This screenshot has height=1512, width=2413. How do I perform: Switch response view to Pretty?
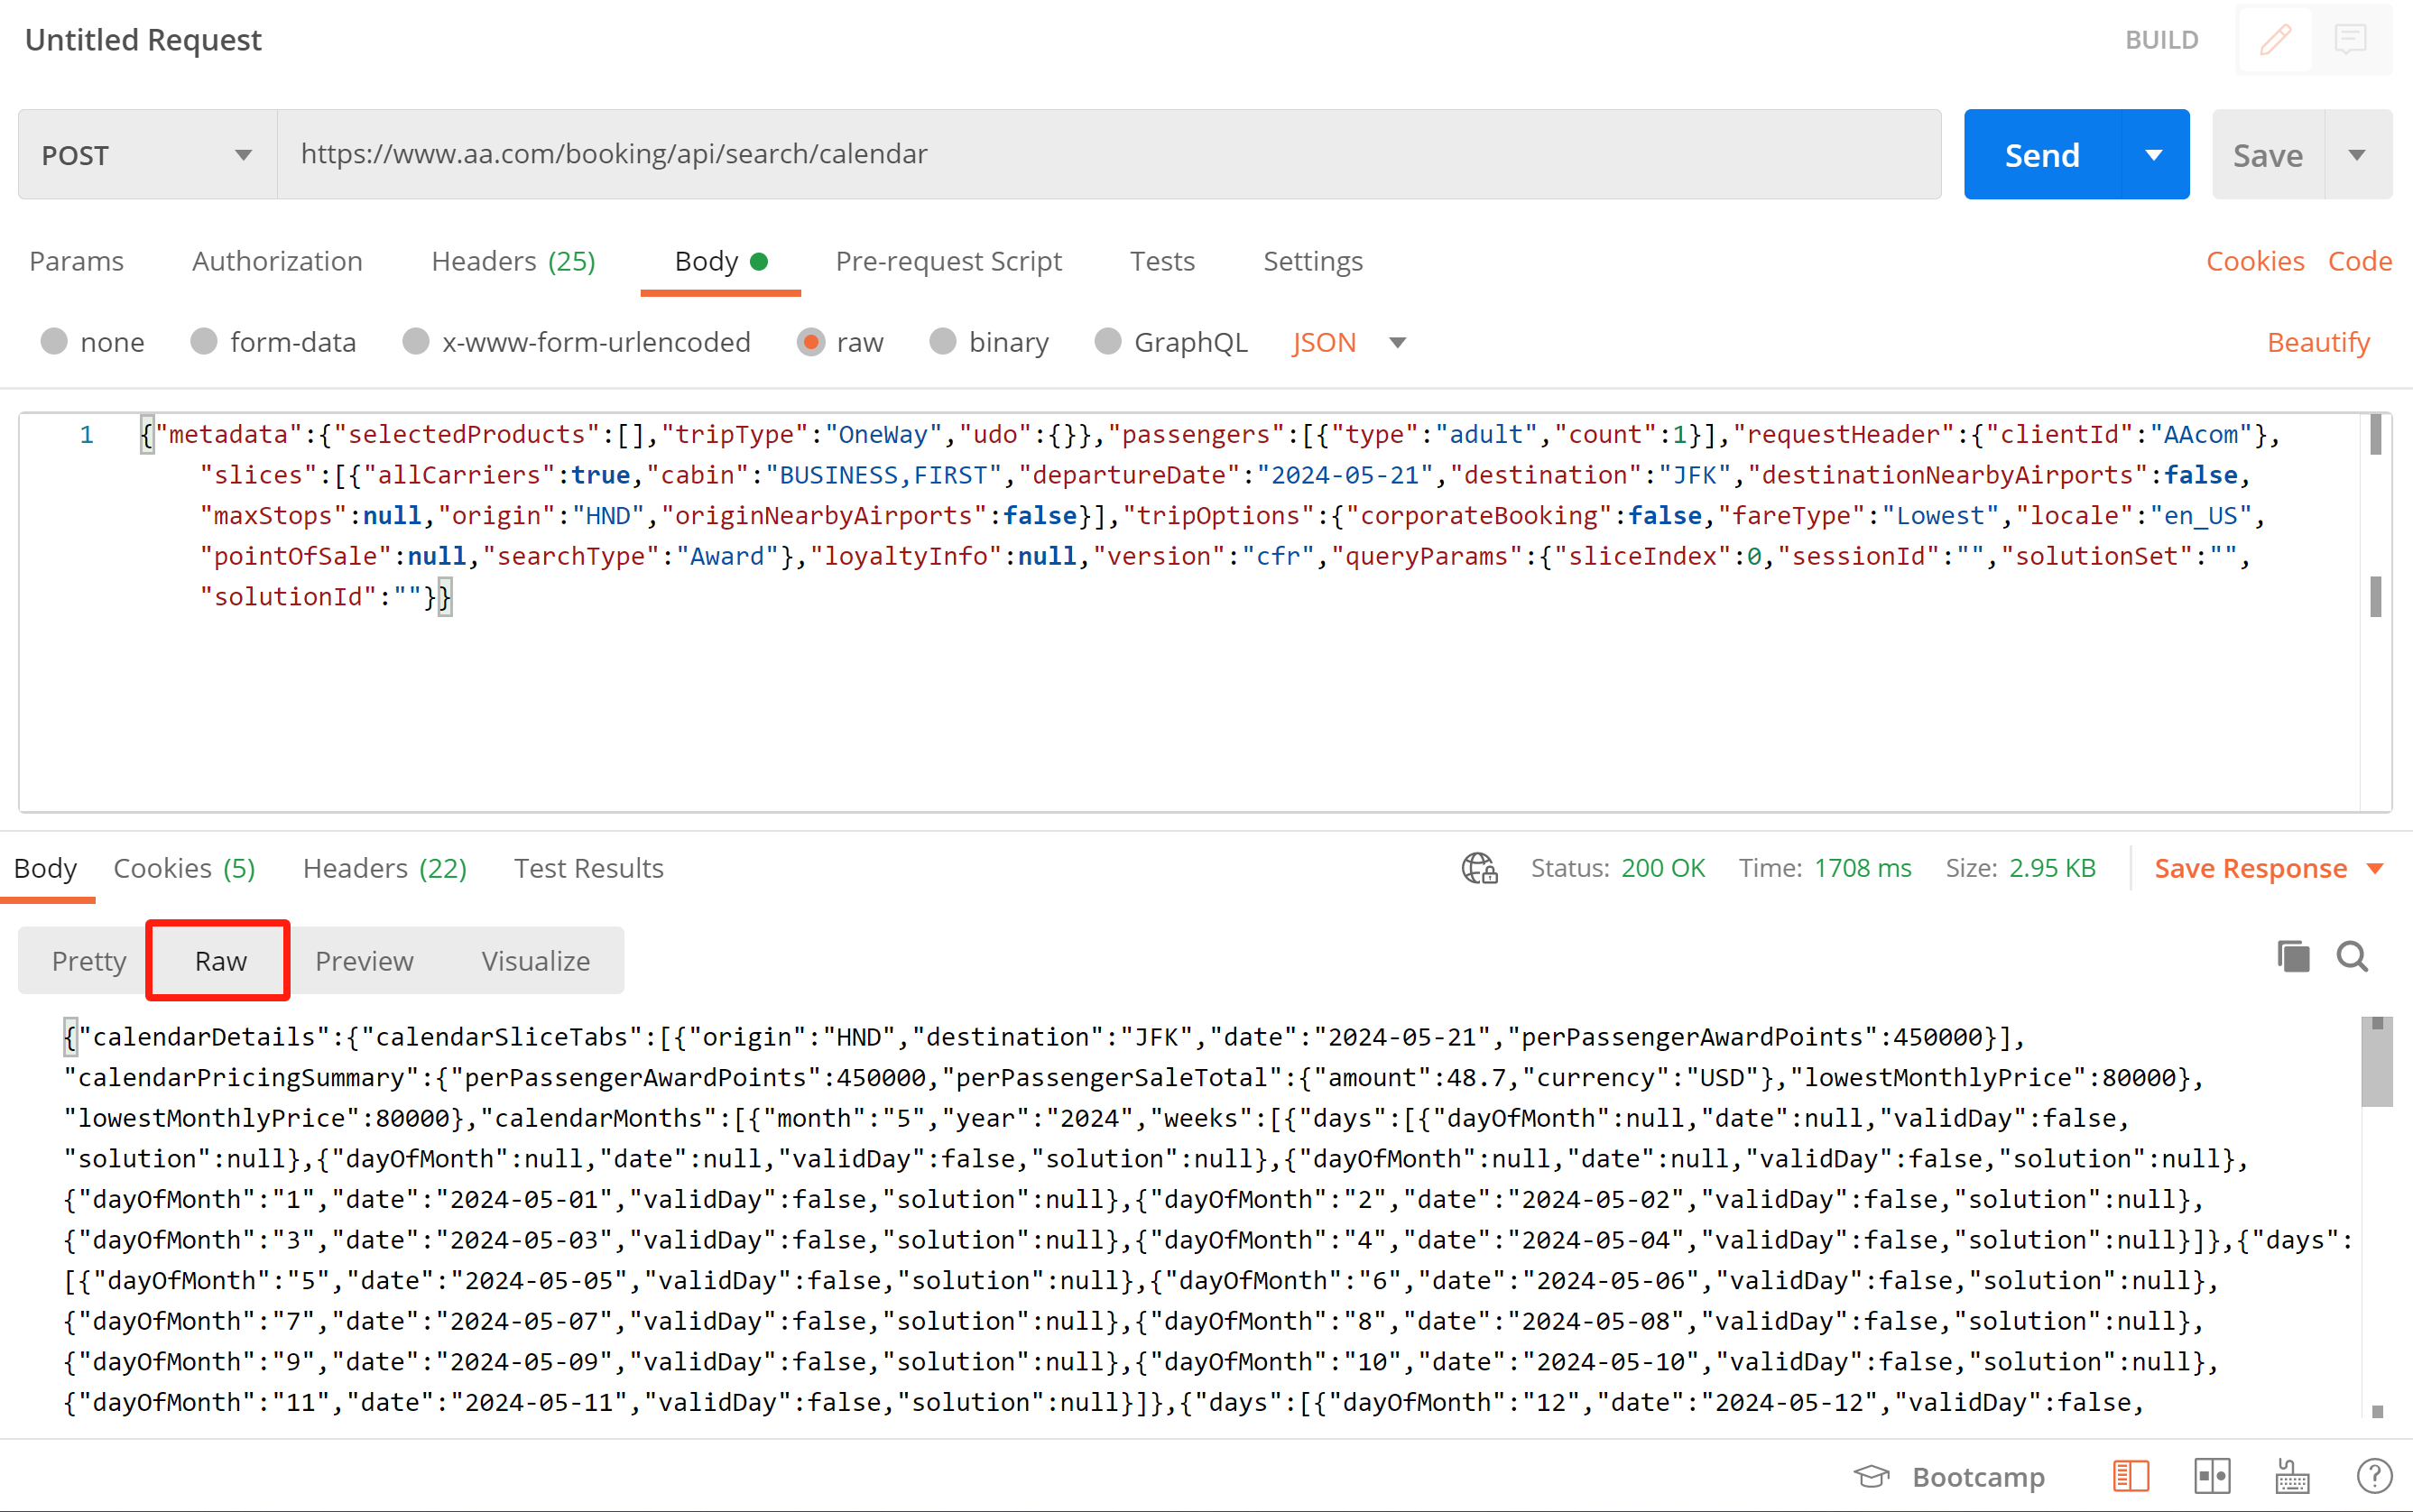coord(89,960)
